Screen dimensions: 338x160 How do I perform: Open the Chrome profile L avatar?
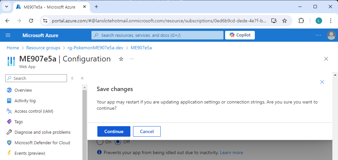click(x=319, y=21)
